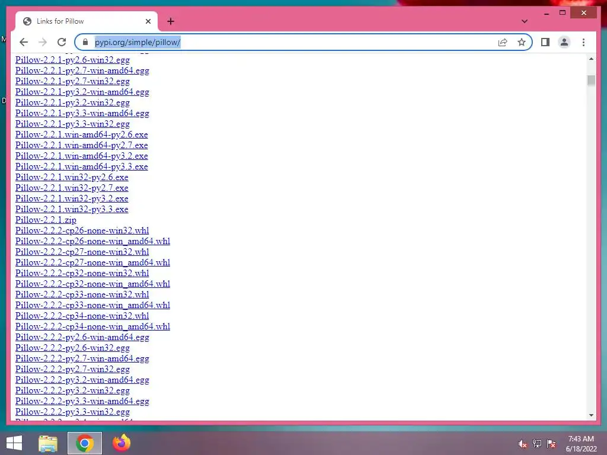Image resolution: width=607 pixels, height=455 pixels.
Task: Open the tab search chevron
Action: (x=525, y=21)
